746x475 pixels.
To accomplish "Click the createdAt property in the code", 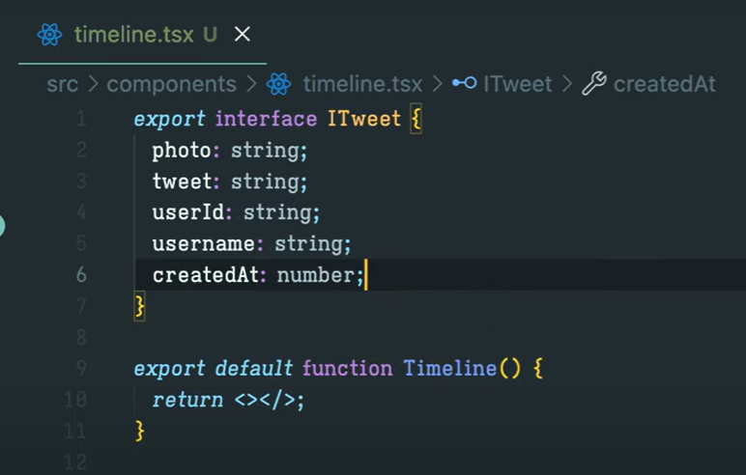I will 206,275.
